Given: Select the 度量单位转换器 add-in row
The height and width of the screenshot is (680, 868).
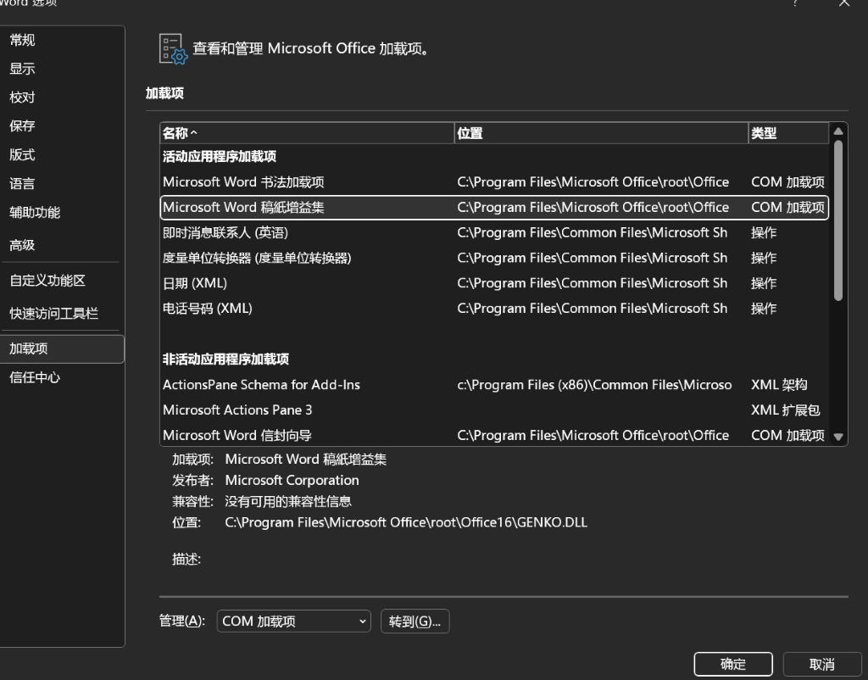Looking at the screenshot, I should coord(494,258).
